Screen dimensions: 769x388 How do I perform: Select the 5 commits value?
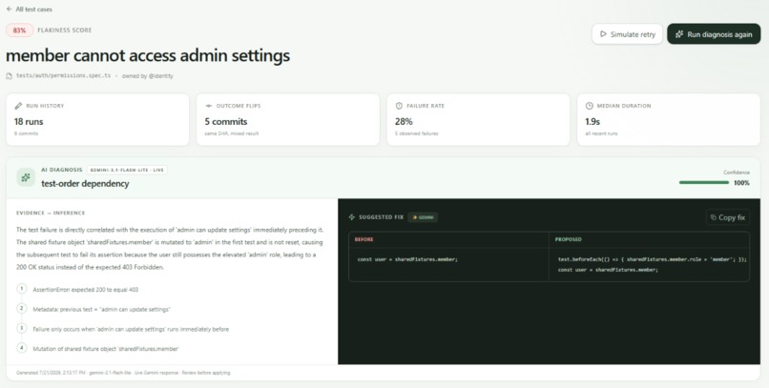pyautogui.click(x=226, y=121)
